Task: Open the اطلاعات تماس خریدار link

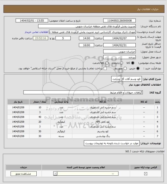Action: click(x=36, y=32)
